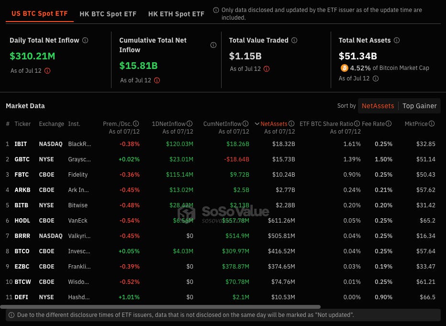The image size is (446, 326).
Task: Click the BlackR... institution name
Action: click(79, 144)
